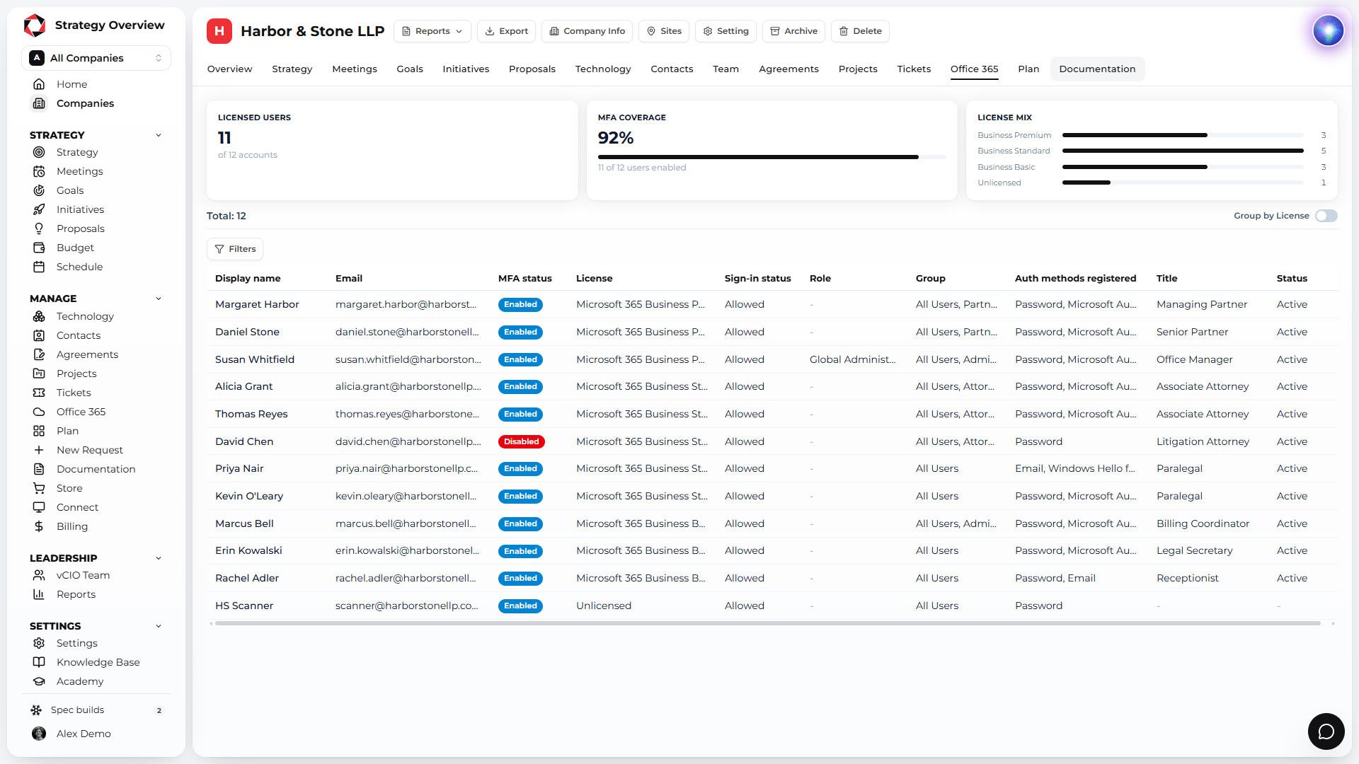The height and width of the screenshot is (764, 1359).
Task: Open the Documentation tab
Action: click(x=1097, y=69)
